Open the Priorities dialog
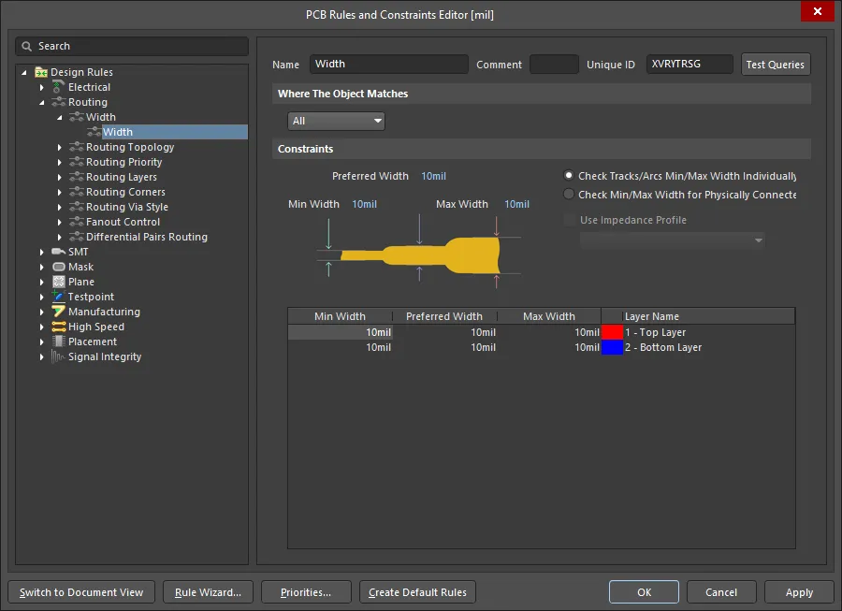The height and width of the screenshot is (611, 842). (306, 592)
